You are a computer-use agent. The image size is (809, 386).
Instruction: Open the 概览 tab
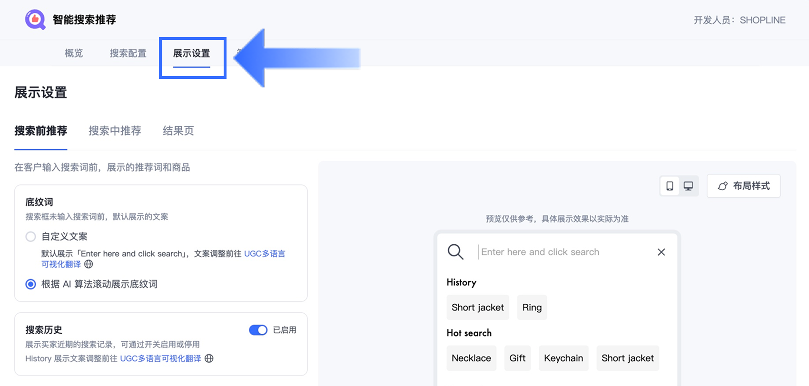(74, 53)
